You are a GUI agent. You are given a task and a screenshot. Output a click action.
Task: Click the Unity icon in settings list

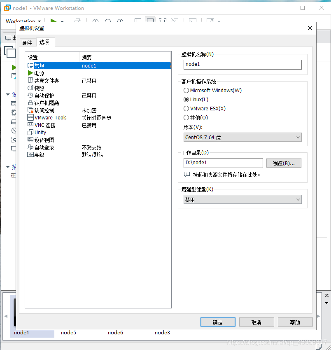click(x=30, y=132)
